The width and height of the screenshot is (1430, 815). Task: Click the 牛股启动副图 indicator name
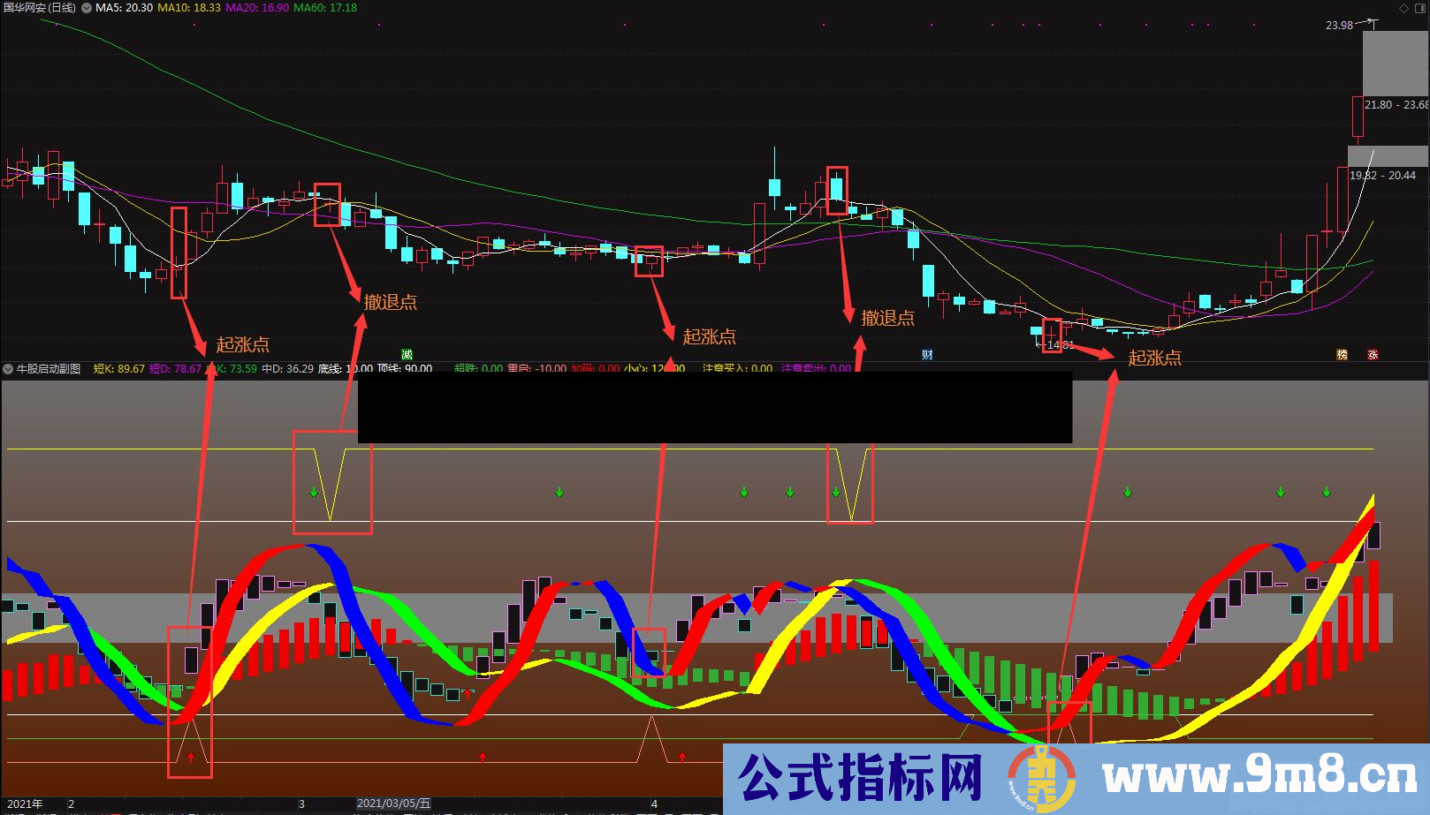coord(49,369)
